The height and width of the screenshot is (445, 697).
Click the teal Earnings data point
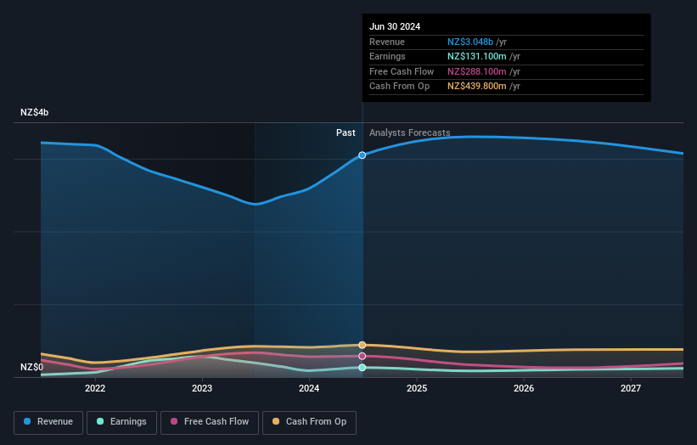coord(363,367)
